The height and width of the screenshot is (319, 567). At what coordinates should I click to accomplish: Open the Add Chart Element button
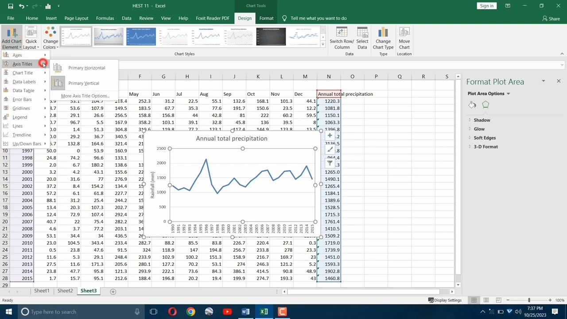coord(12,38)
